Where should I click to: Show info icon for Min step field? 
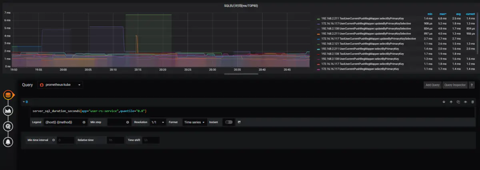pos(127,122)
